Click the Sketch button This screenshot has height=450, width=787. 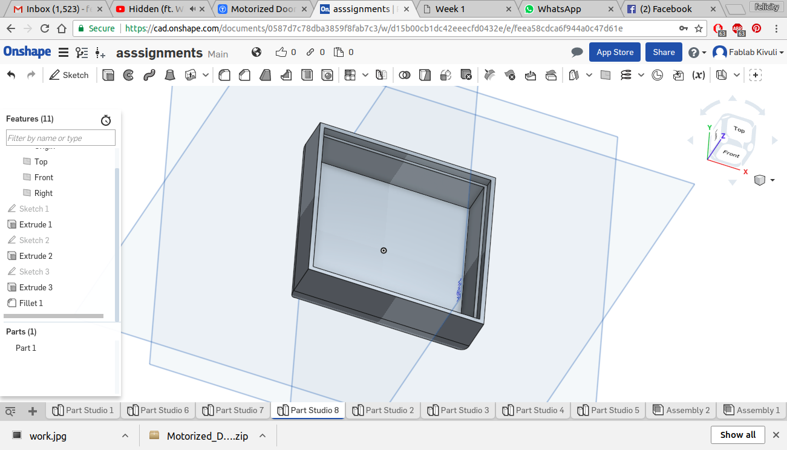[68, 75]
